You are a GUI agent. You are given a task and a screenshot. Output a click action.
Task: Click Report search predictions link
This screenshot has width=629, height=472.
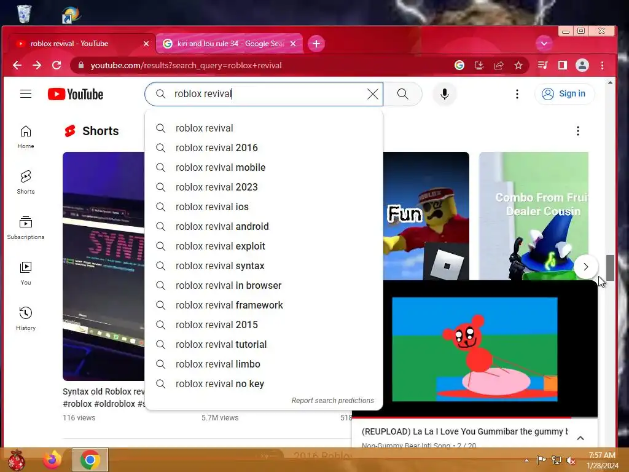pyautogui.click(x=332, y=401)
